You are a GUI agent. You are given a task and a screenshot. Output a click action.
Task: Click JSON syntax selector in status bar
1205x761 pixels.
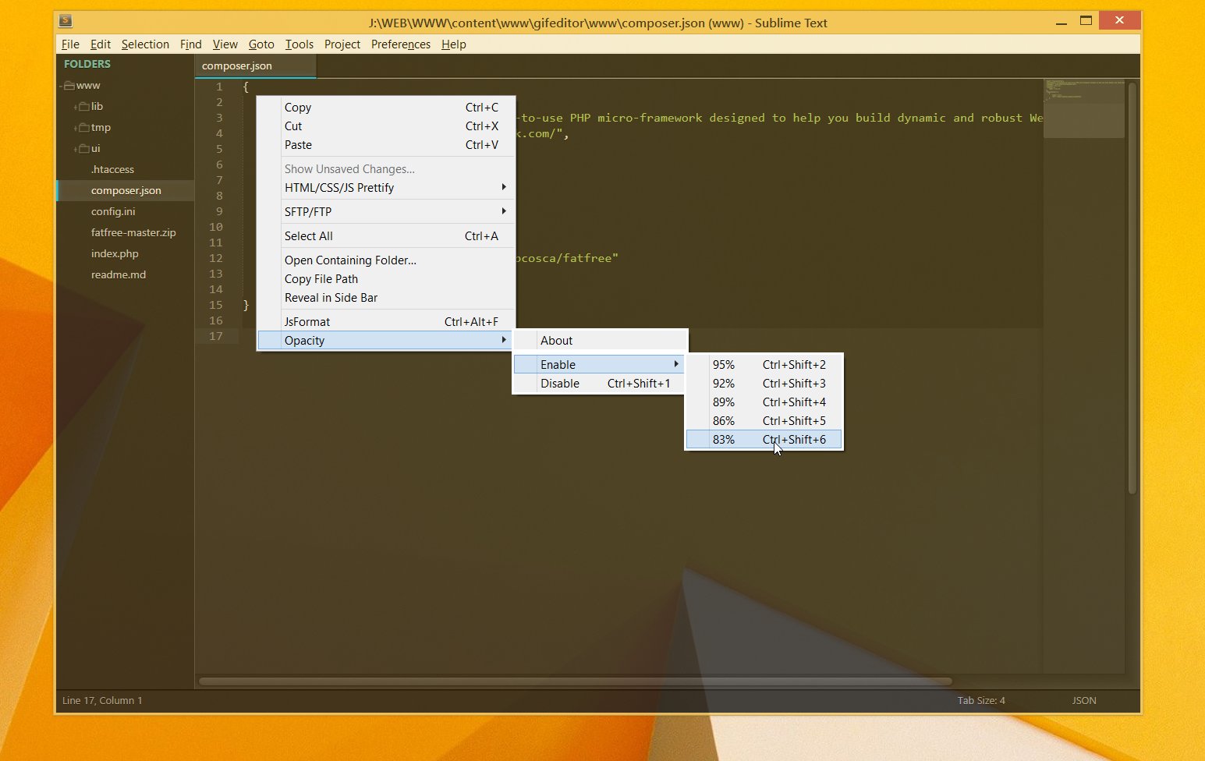click(1083, 701)
